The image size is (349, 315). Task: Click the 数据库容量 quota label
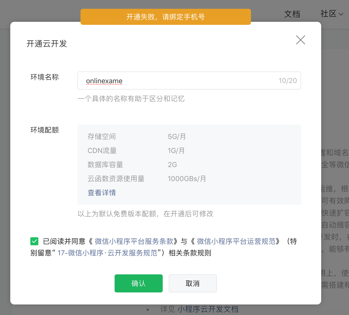pyautogui.click(x=105, y=165)
